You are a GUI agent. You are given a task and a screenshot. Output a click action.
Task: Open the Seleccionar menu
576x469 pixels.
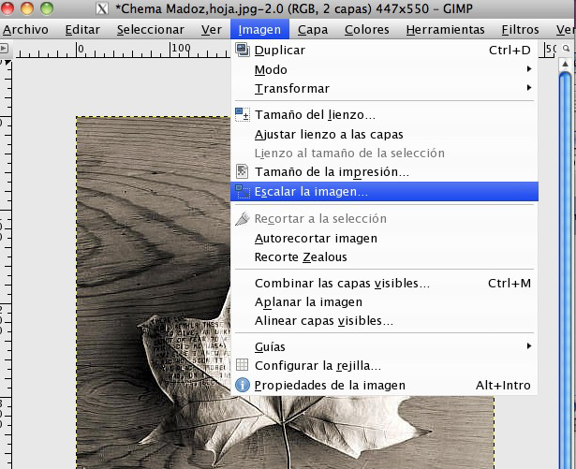[151, 29]
